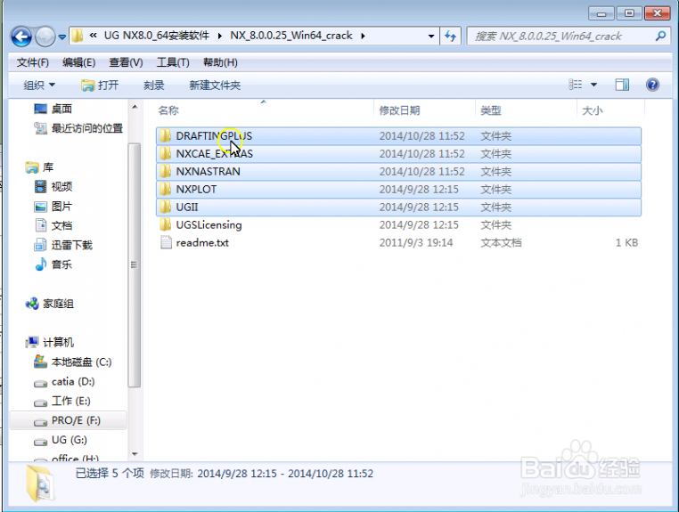Expand arrow after NX_8.0.0.25_Win64_crack breadcrumb
The width and height of the screenshot is (679, 512).
(x=363, y=36)
